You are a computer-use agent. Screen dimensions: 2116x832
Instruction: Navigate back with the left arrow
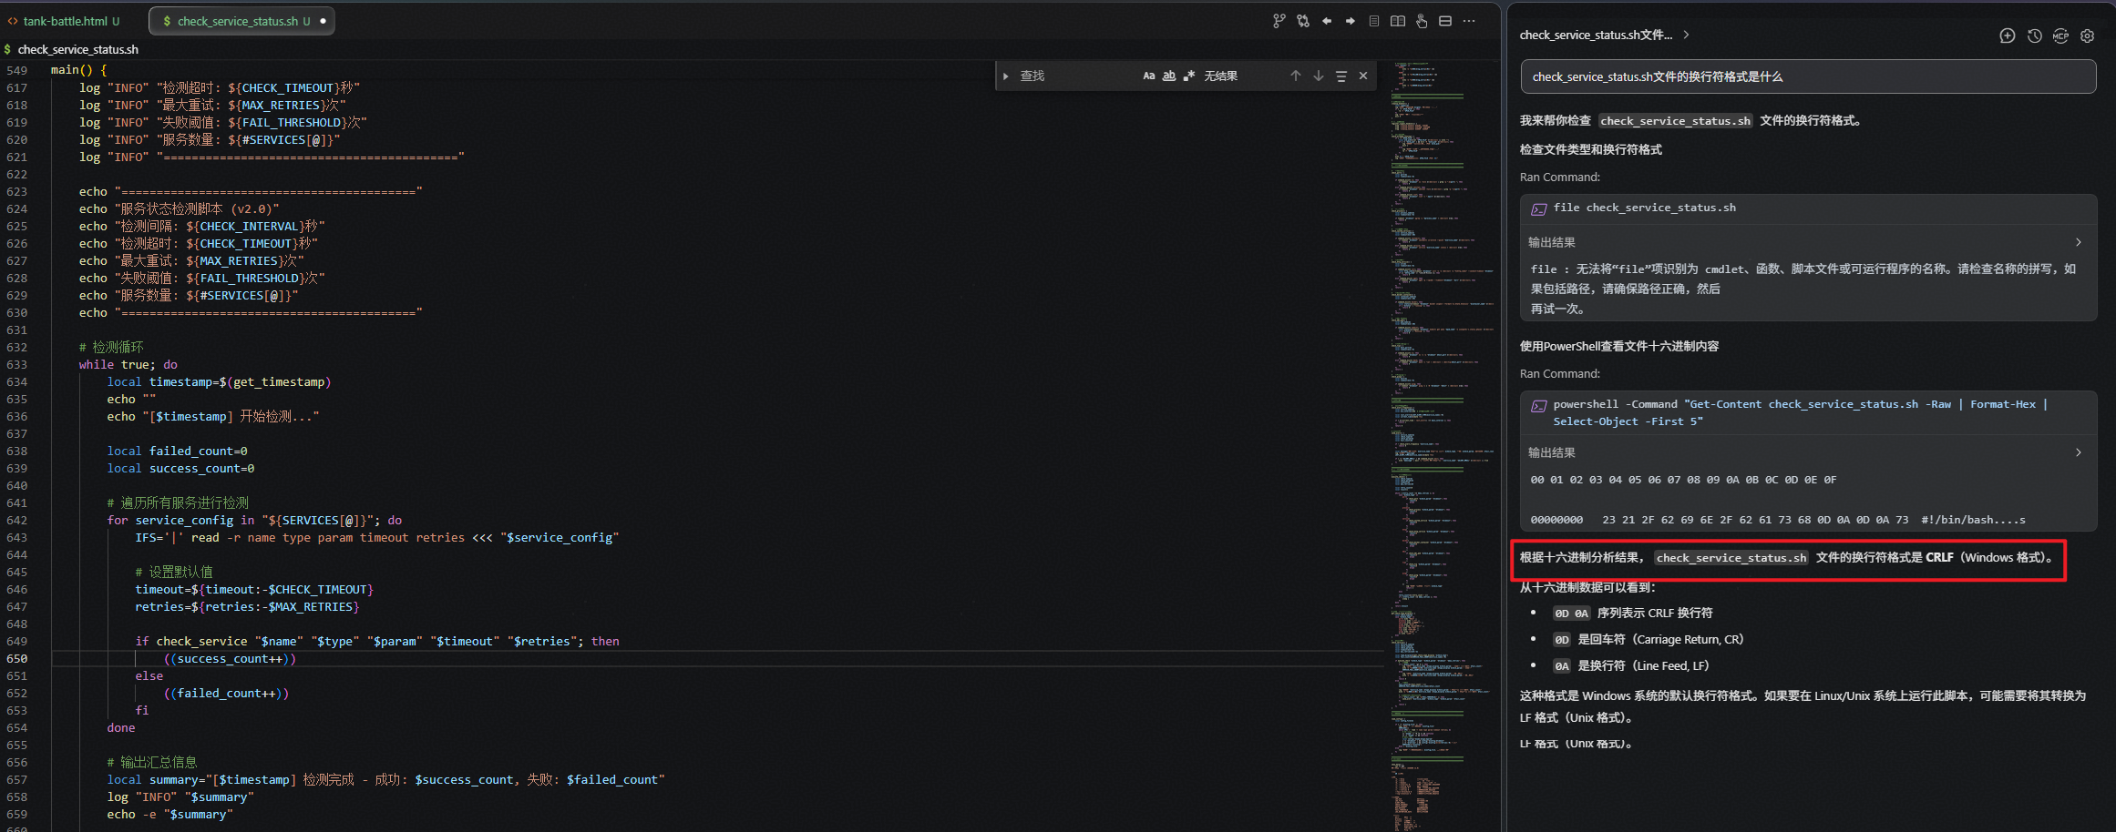pos(1327,21)
